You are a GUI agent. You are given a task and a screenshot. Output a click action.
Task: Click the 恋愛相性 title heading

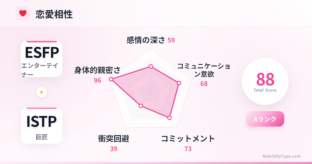tap(54, 14)
